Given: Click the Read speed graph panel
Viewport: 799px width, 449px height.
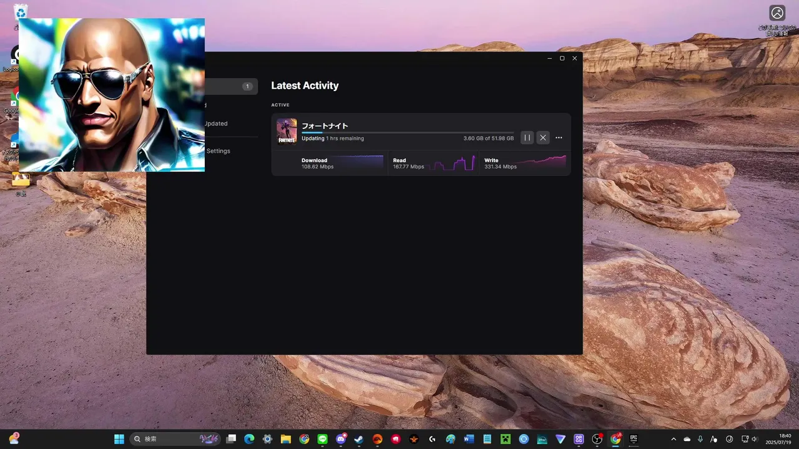Looking at the screenshot, I should [x=434, y=163].
